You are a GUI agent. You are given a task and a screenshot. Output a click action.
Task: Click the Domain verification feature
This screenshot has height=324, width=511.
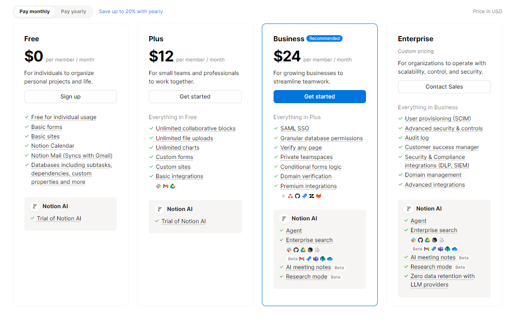[x=305, y=176]
